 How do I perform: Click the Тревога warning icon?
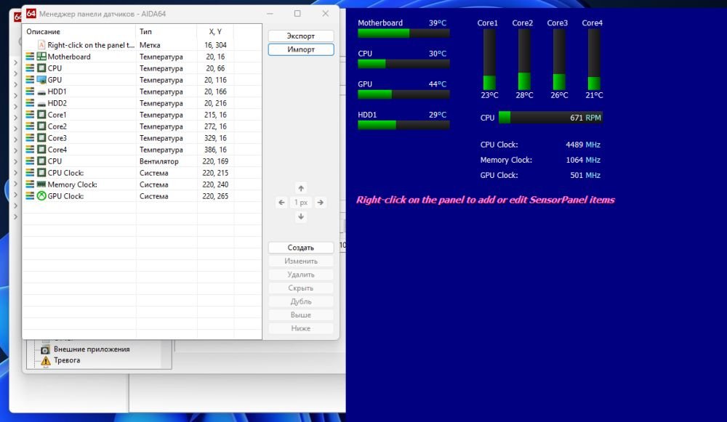45,360
